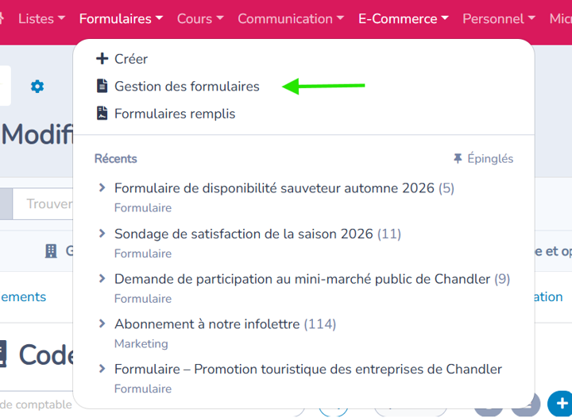Click the pin icon next to Épinglés
The height and width of the screenshot is (418, 572).
point(458,158)
